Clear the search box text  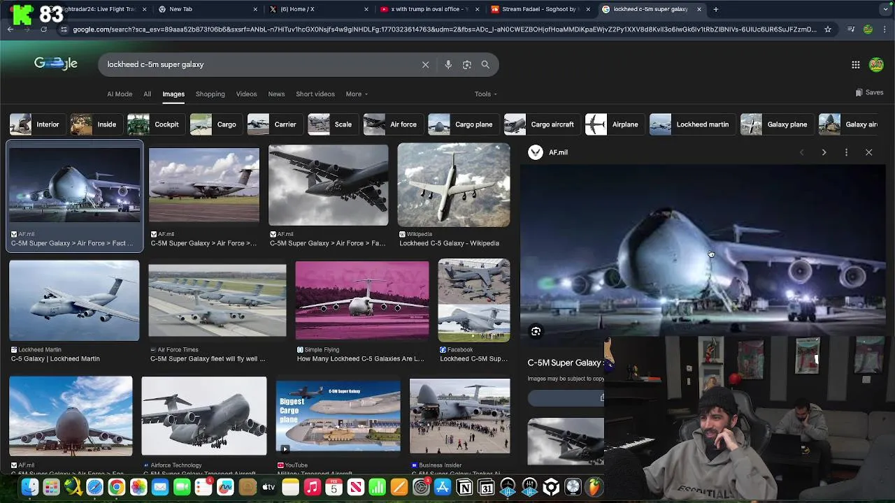(x=425, y=64)
